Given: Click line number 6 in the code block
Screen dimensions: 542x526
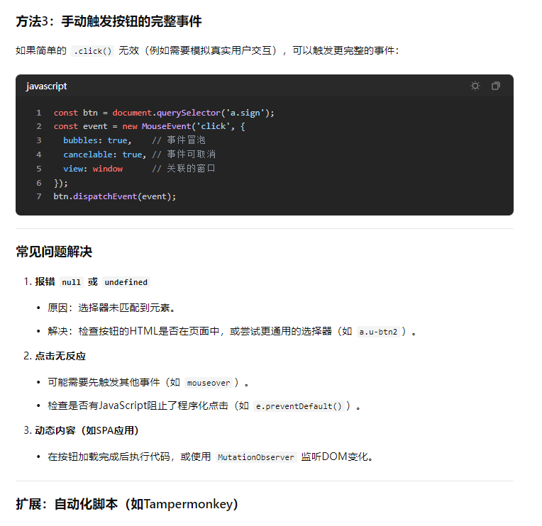Looking at the screenshot, I should point(39,183).
